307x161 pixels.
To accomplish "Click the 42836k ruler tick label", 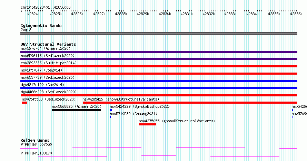I will click(296, 14).
